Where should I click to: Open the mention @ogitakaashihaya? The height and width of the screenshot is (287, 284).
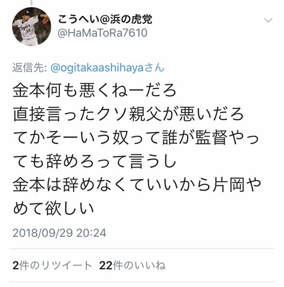97,68
